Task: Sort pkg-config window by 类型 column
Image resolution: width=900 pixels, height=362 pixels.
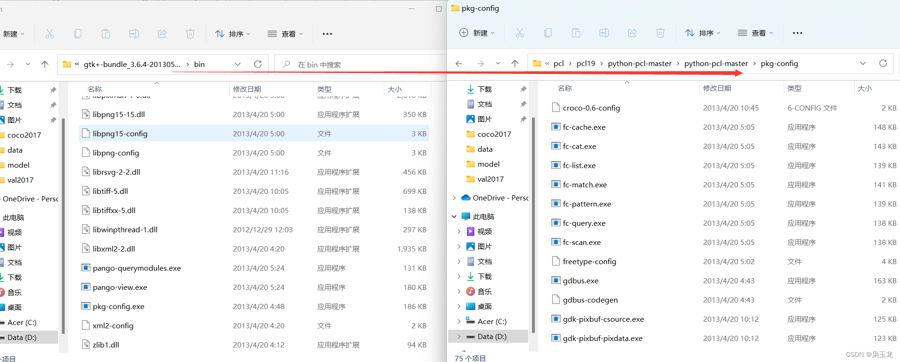Action: click(794, 88)
